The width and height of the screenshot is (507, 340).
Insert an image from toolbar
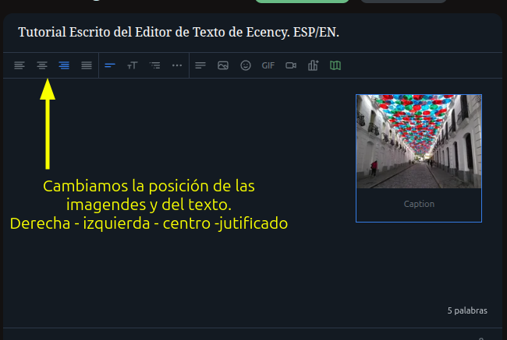point(223,65)
